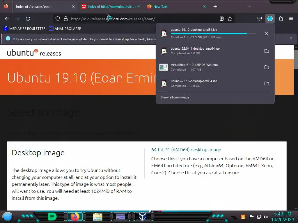The image size is (298, 223).
Task: Open the Start menu orb
Action: tap(7, 217)
